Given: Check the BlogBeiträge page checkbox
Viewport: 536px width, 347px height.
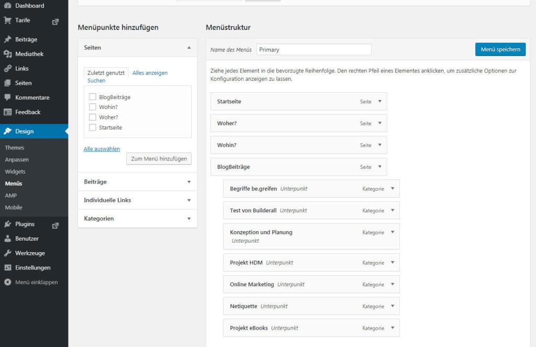Looking at the screenshot, I should (93, 97).
